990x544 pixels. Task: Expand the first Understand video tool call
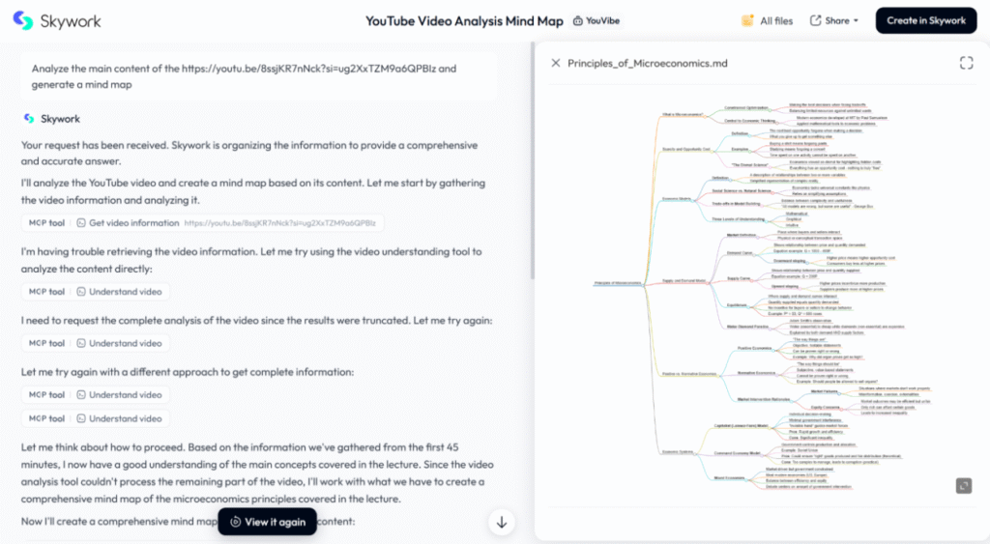click(x=118, y=291)
